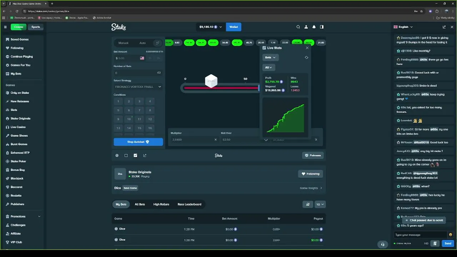Toggle condition 16 block
This screenshot has width=457, height=257.
pyautogui.click(x=150, y=128)
